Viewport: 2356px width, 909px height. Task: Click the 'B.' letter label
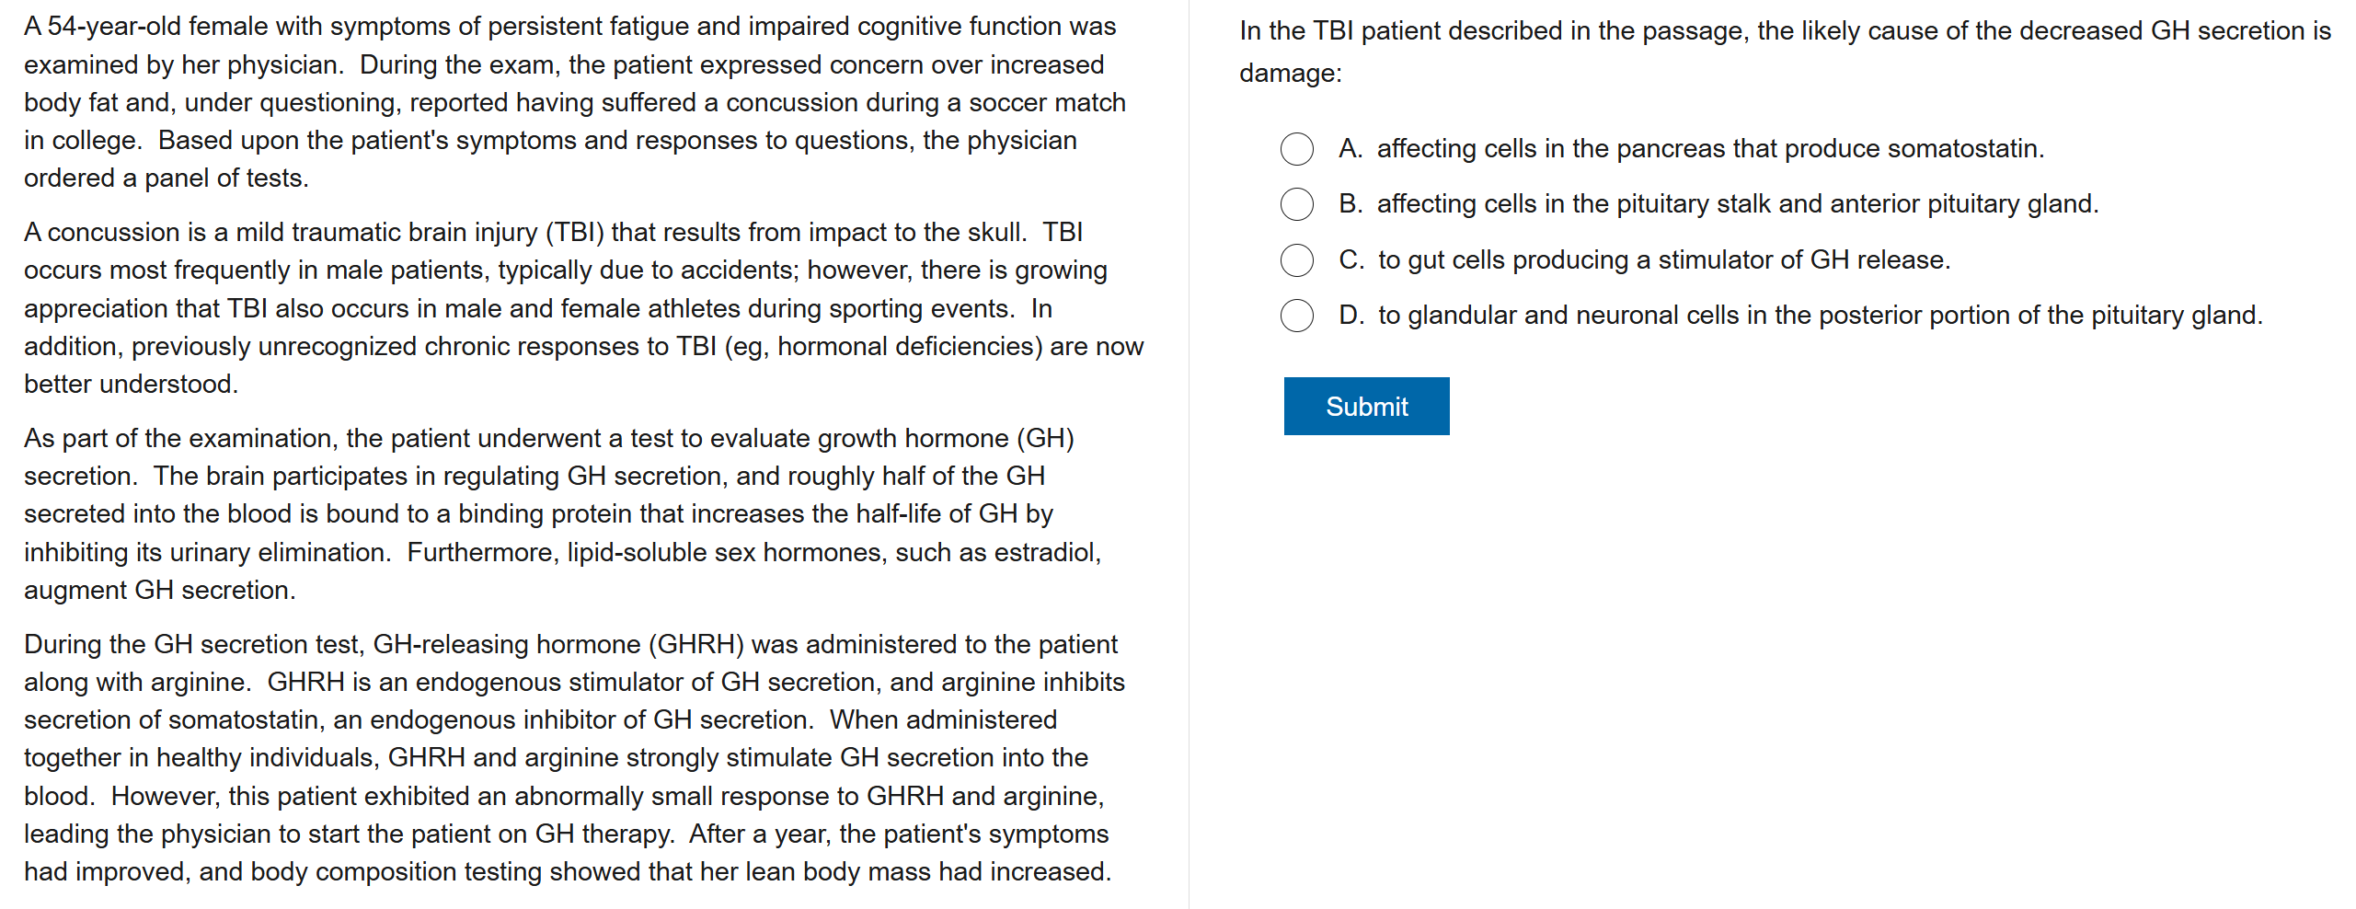pyautogui.click(x=1350, y=204)
